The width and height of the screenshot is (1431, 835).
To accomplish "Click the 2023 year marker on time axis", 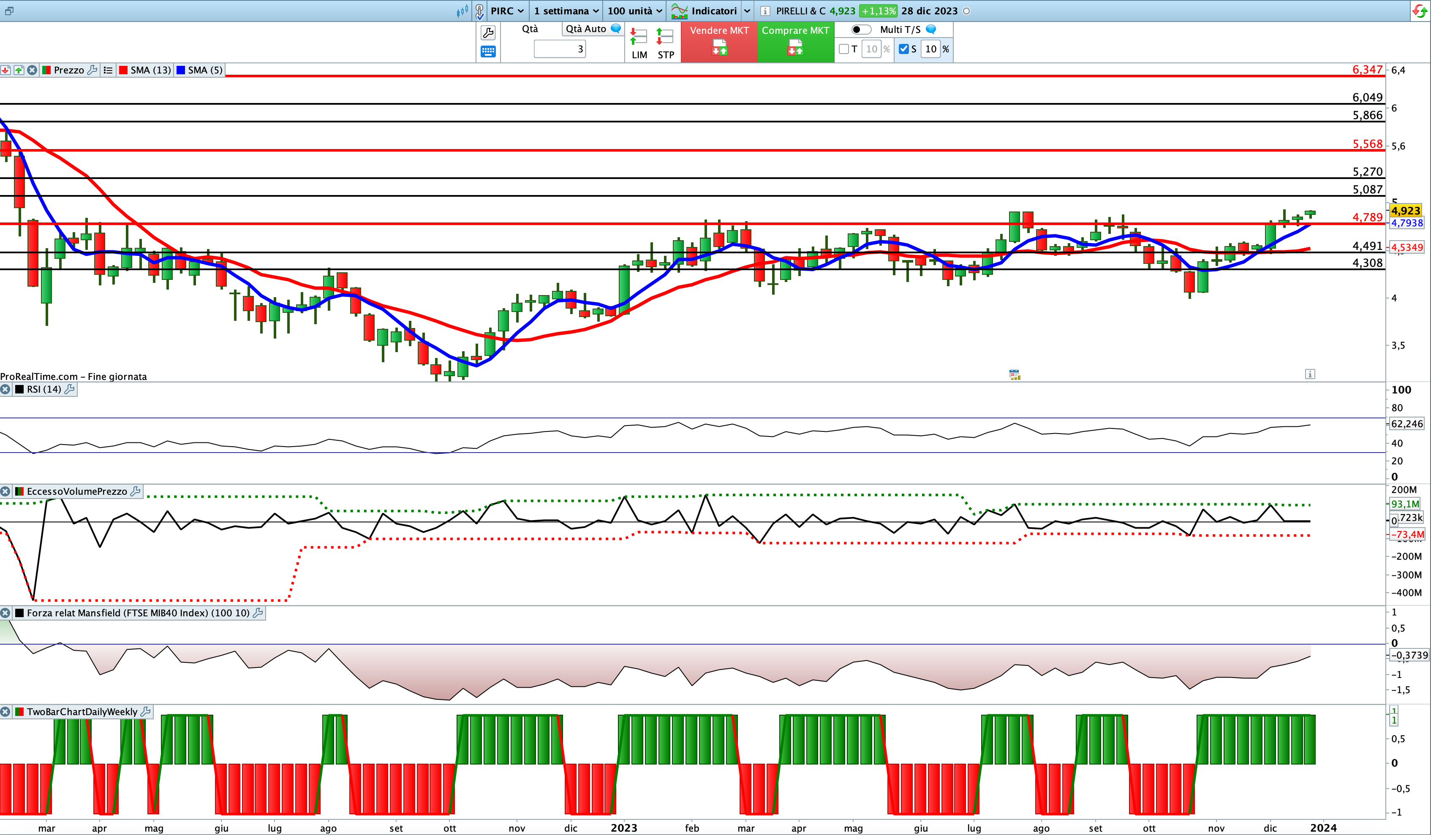I will pyautogui.click(x=623, y=828).
